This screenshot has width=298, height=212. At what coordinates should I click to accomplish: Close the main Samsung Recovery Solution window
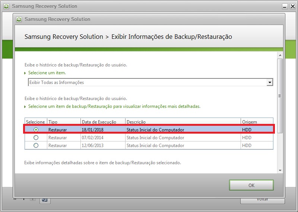click(x=292, y=6)
